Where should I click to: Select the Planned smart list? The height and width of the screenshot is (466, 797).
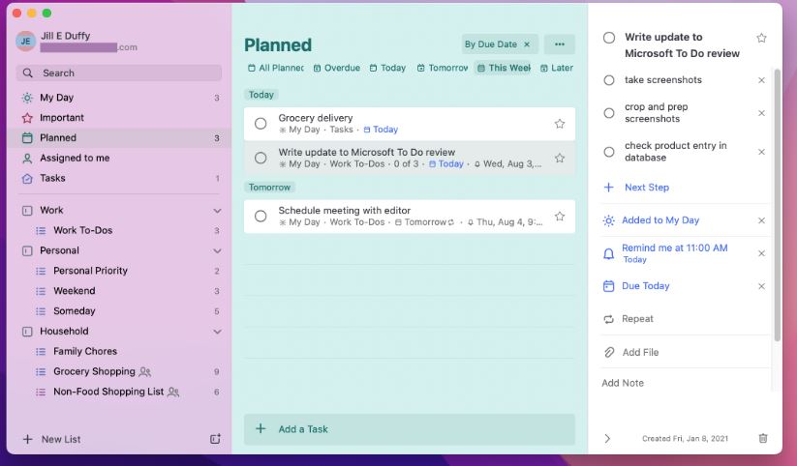coord(119,138)
